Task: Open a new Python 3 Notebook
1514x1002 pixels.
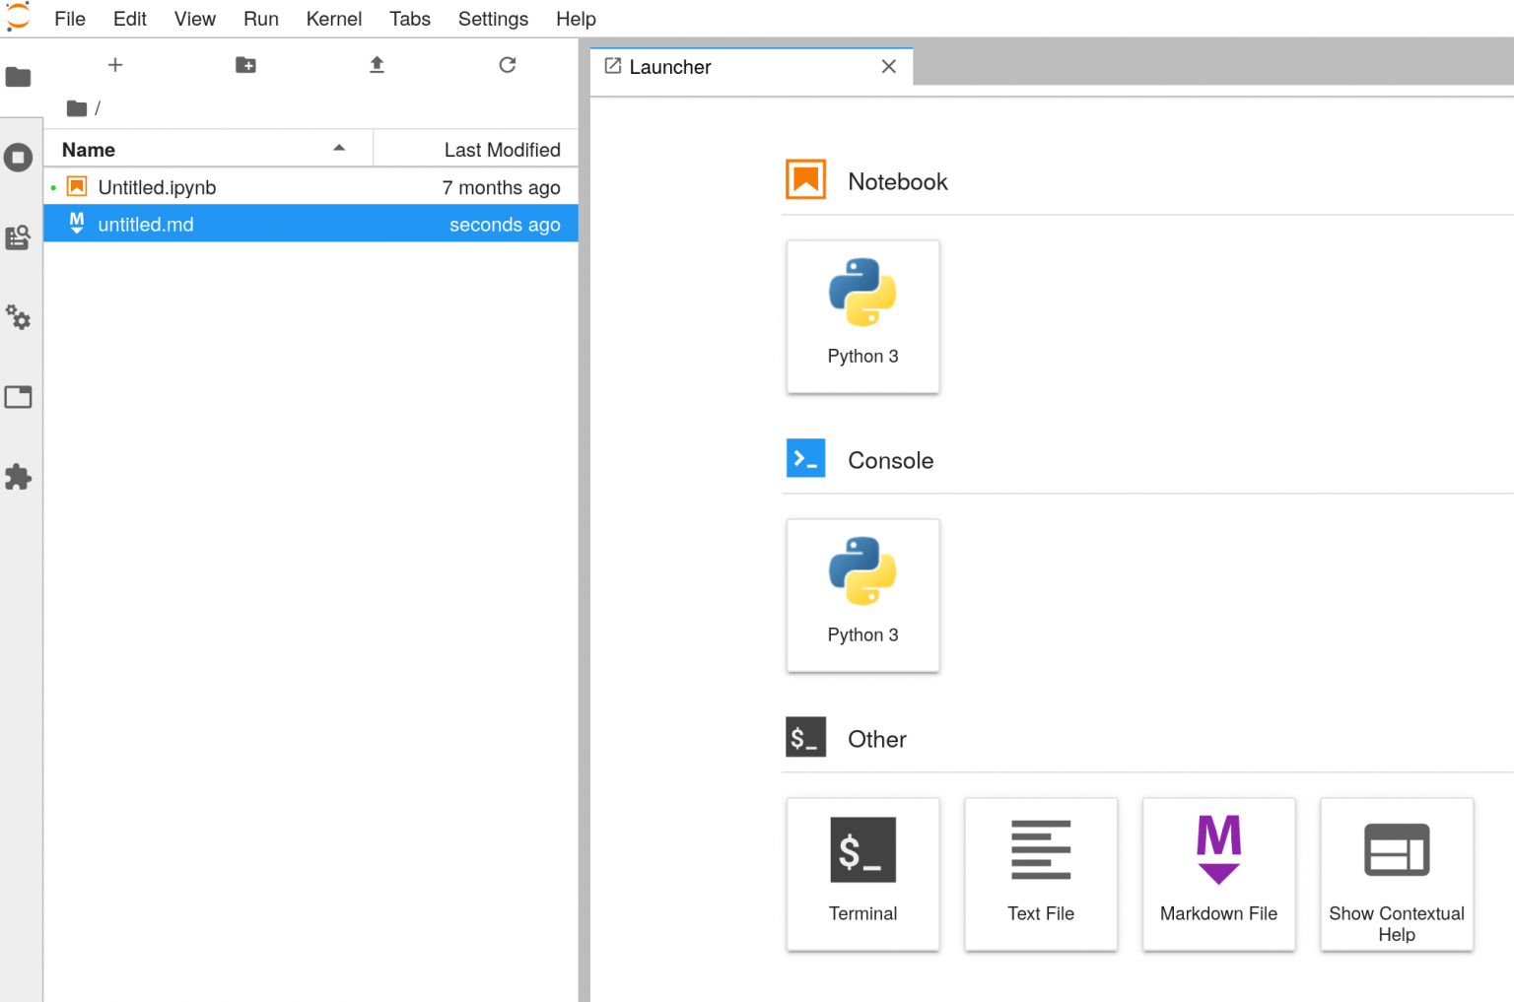Action: 862,315
